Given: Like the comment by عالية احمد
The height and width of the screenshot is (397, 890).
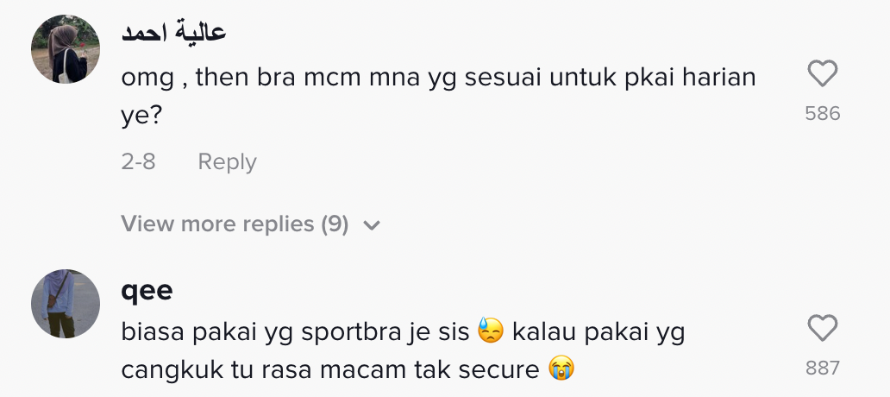Looking at the screenshot, I should tap(822, 75).
